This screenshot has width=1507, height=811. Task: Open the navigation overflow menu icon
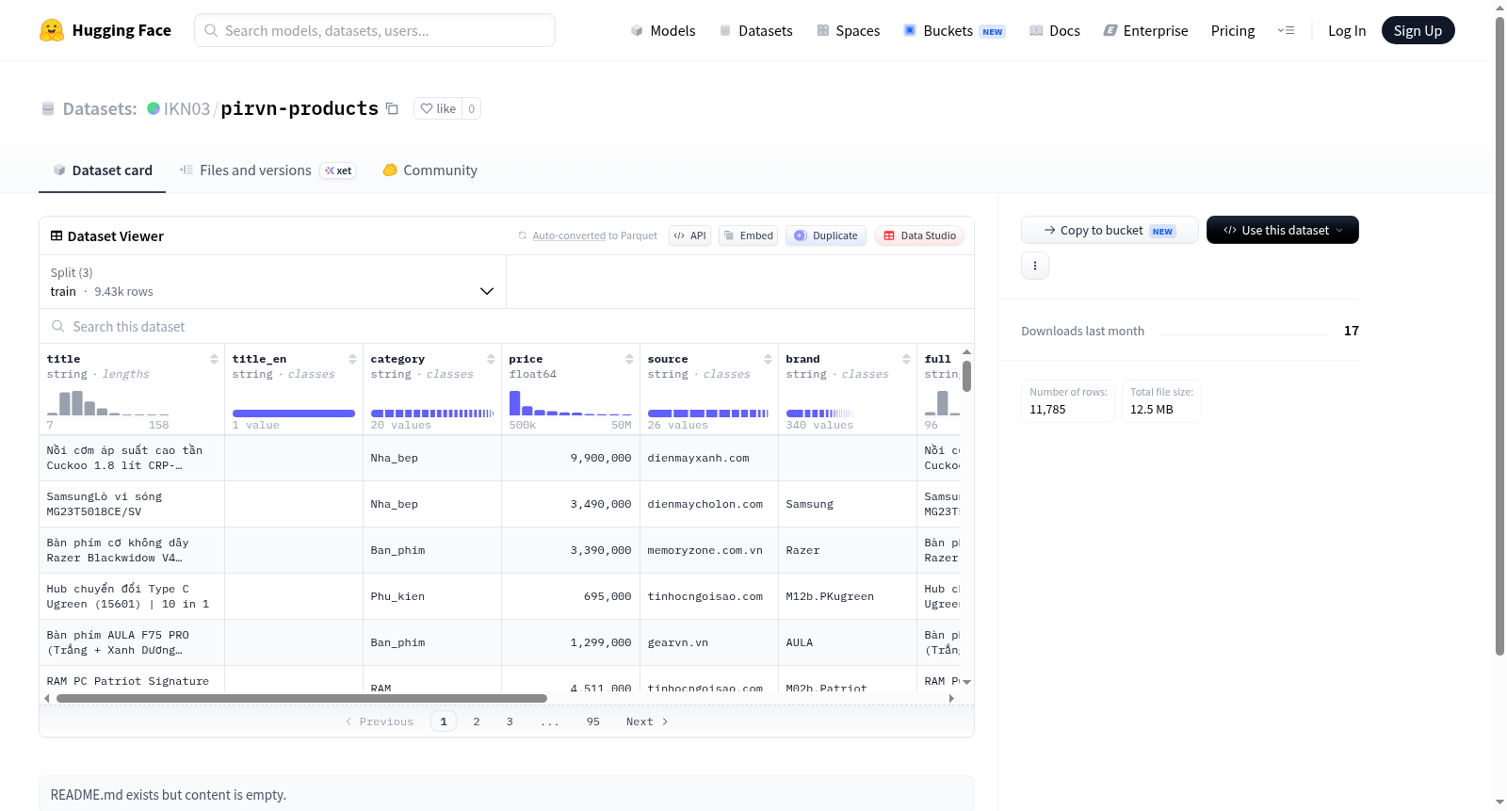[x=1286, y=30]
